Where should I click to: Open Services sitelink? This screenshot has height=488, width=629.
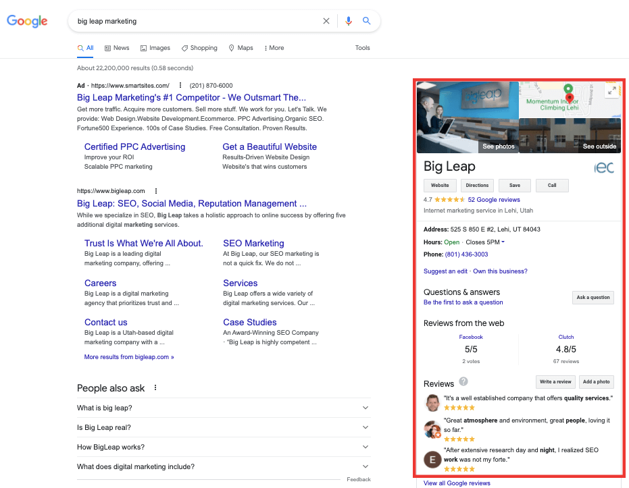click(241, 283)
